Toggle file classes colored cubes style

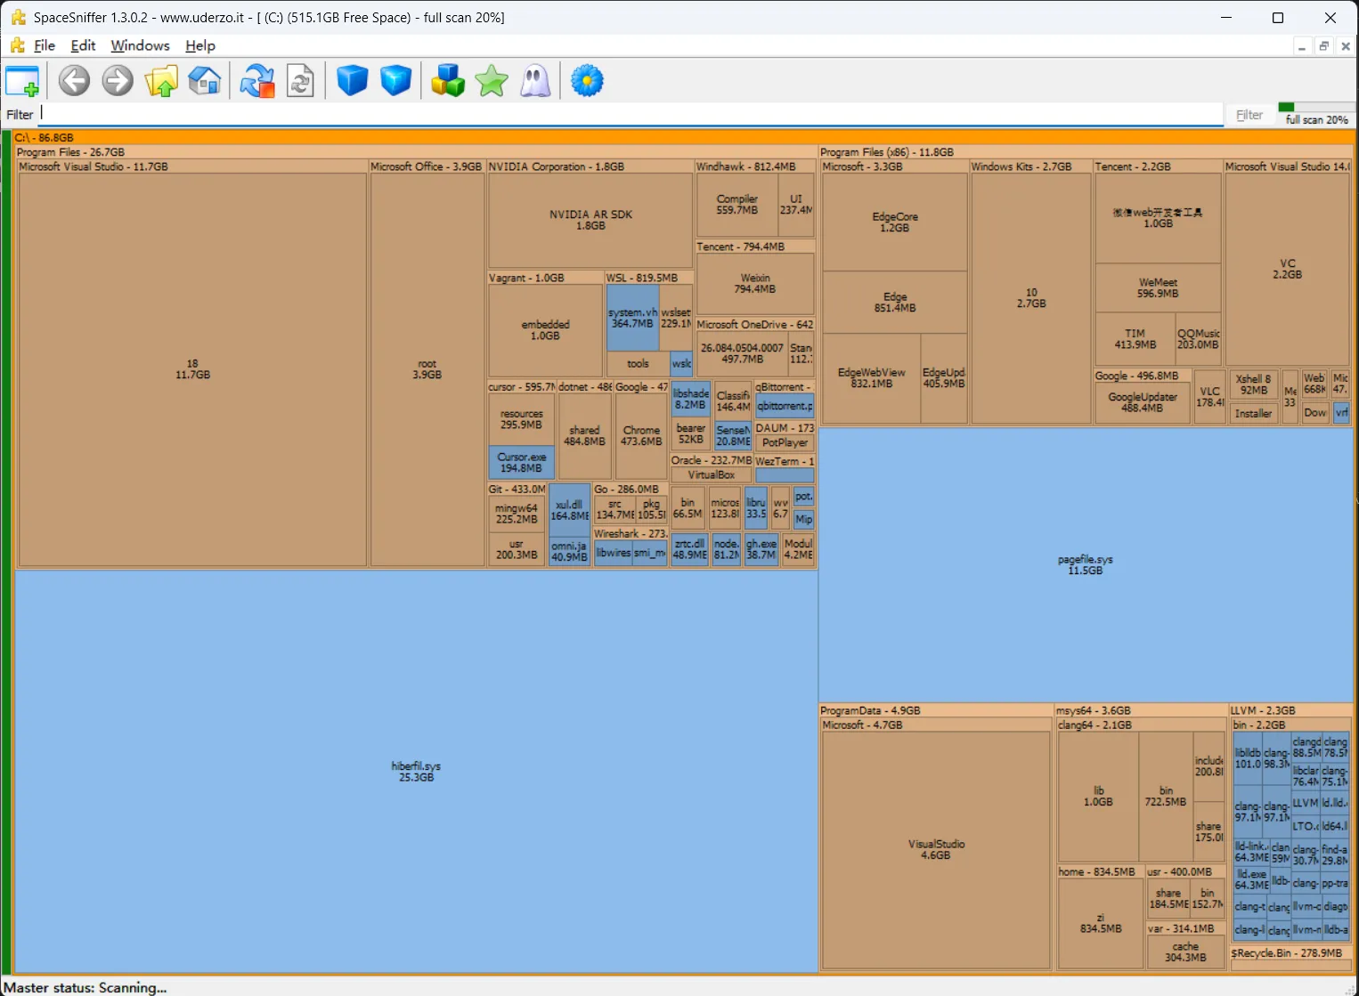point(448,81)
